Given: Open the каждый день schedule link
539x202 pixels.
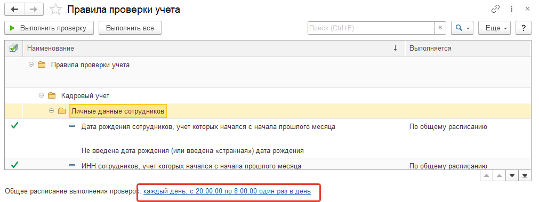Looking at the screenshot, I should click(x=227, y=191).
